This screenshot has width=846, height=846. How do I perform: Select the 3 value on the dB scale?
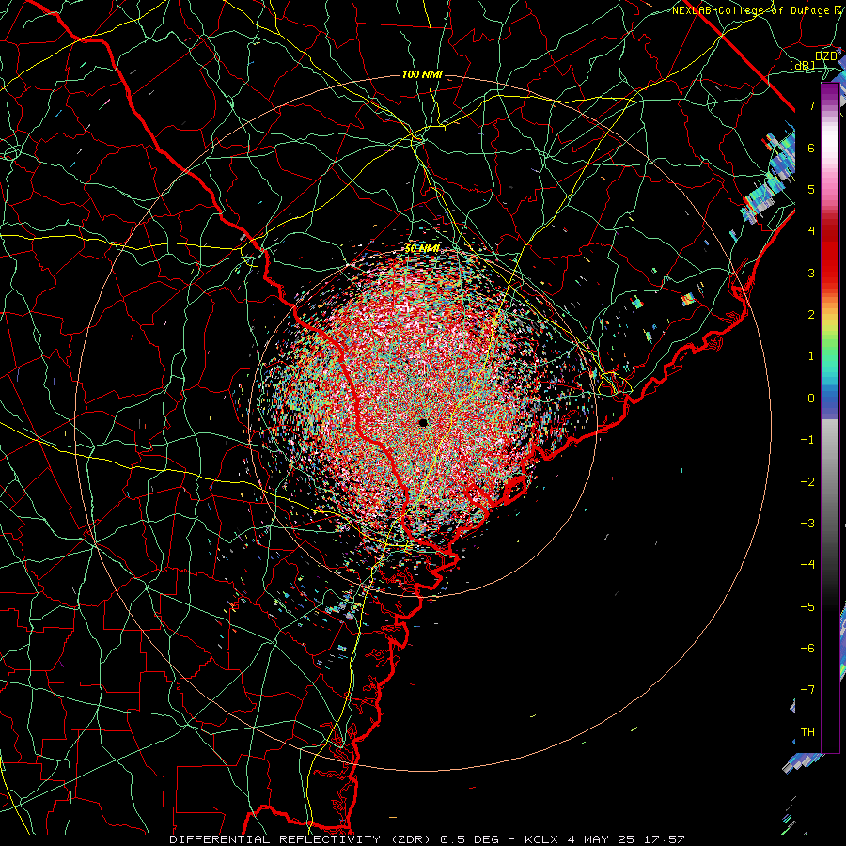click(811, 273)
